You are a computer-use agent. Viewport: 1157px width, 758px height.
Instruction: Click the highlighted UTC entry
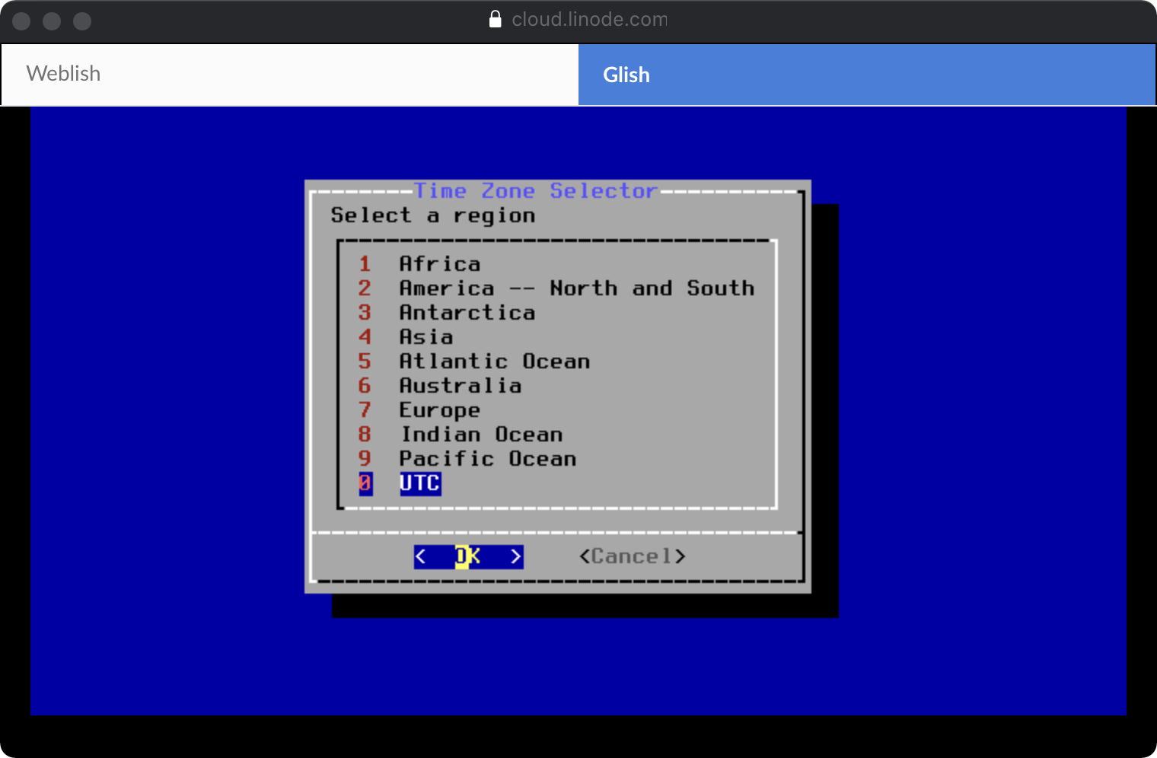420,483
